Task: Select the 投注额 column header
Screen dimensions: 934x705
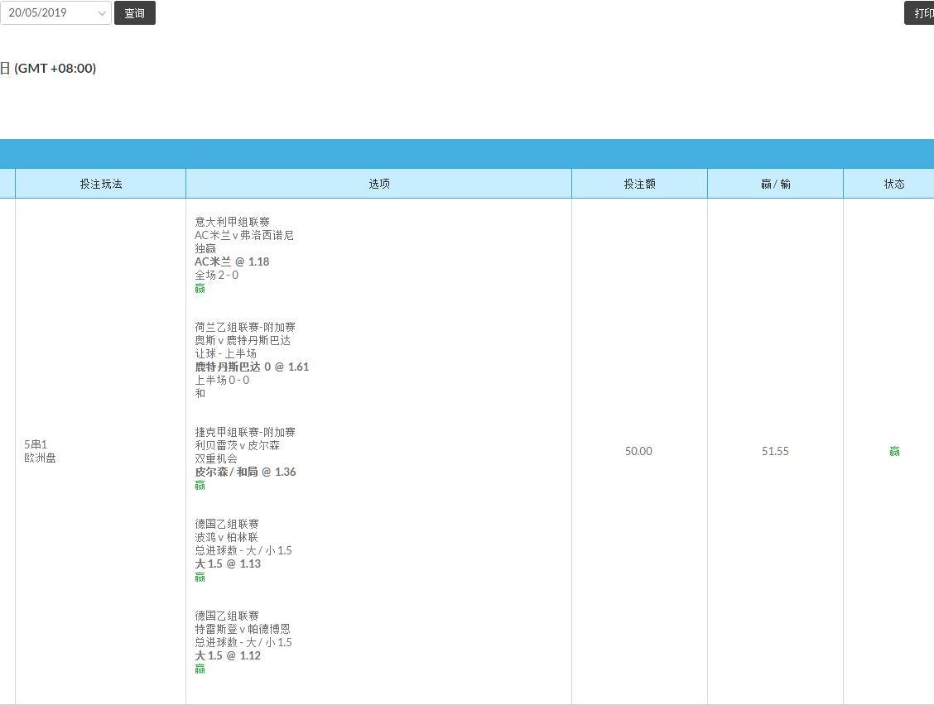Action: (x=639, y=184)
